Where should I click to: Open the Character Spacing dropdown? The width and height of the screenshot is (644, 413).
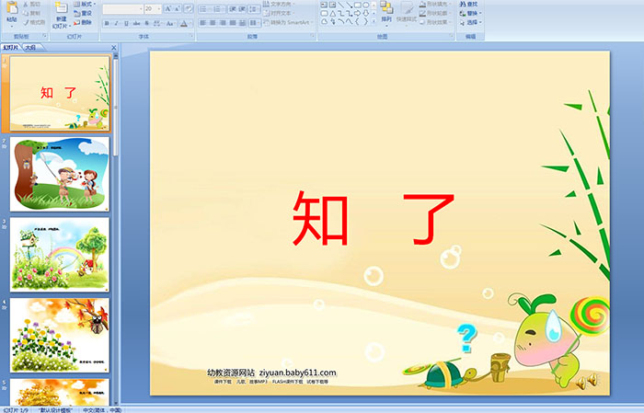(157, 23)
